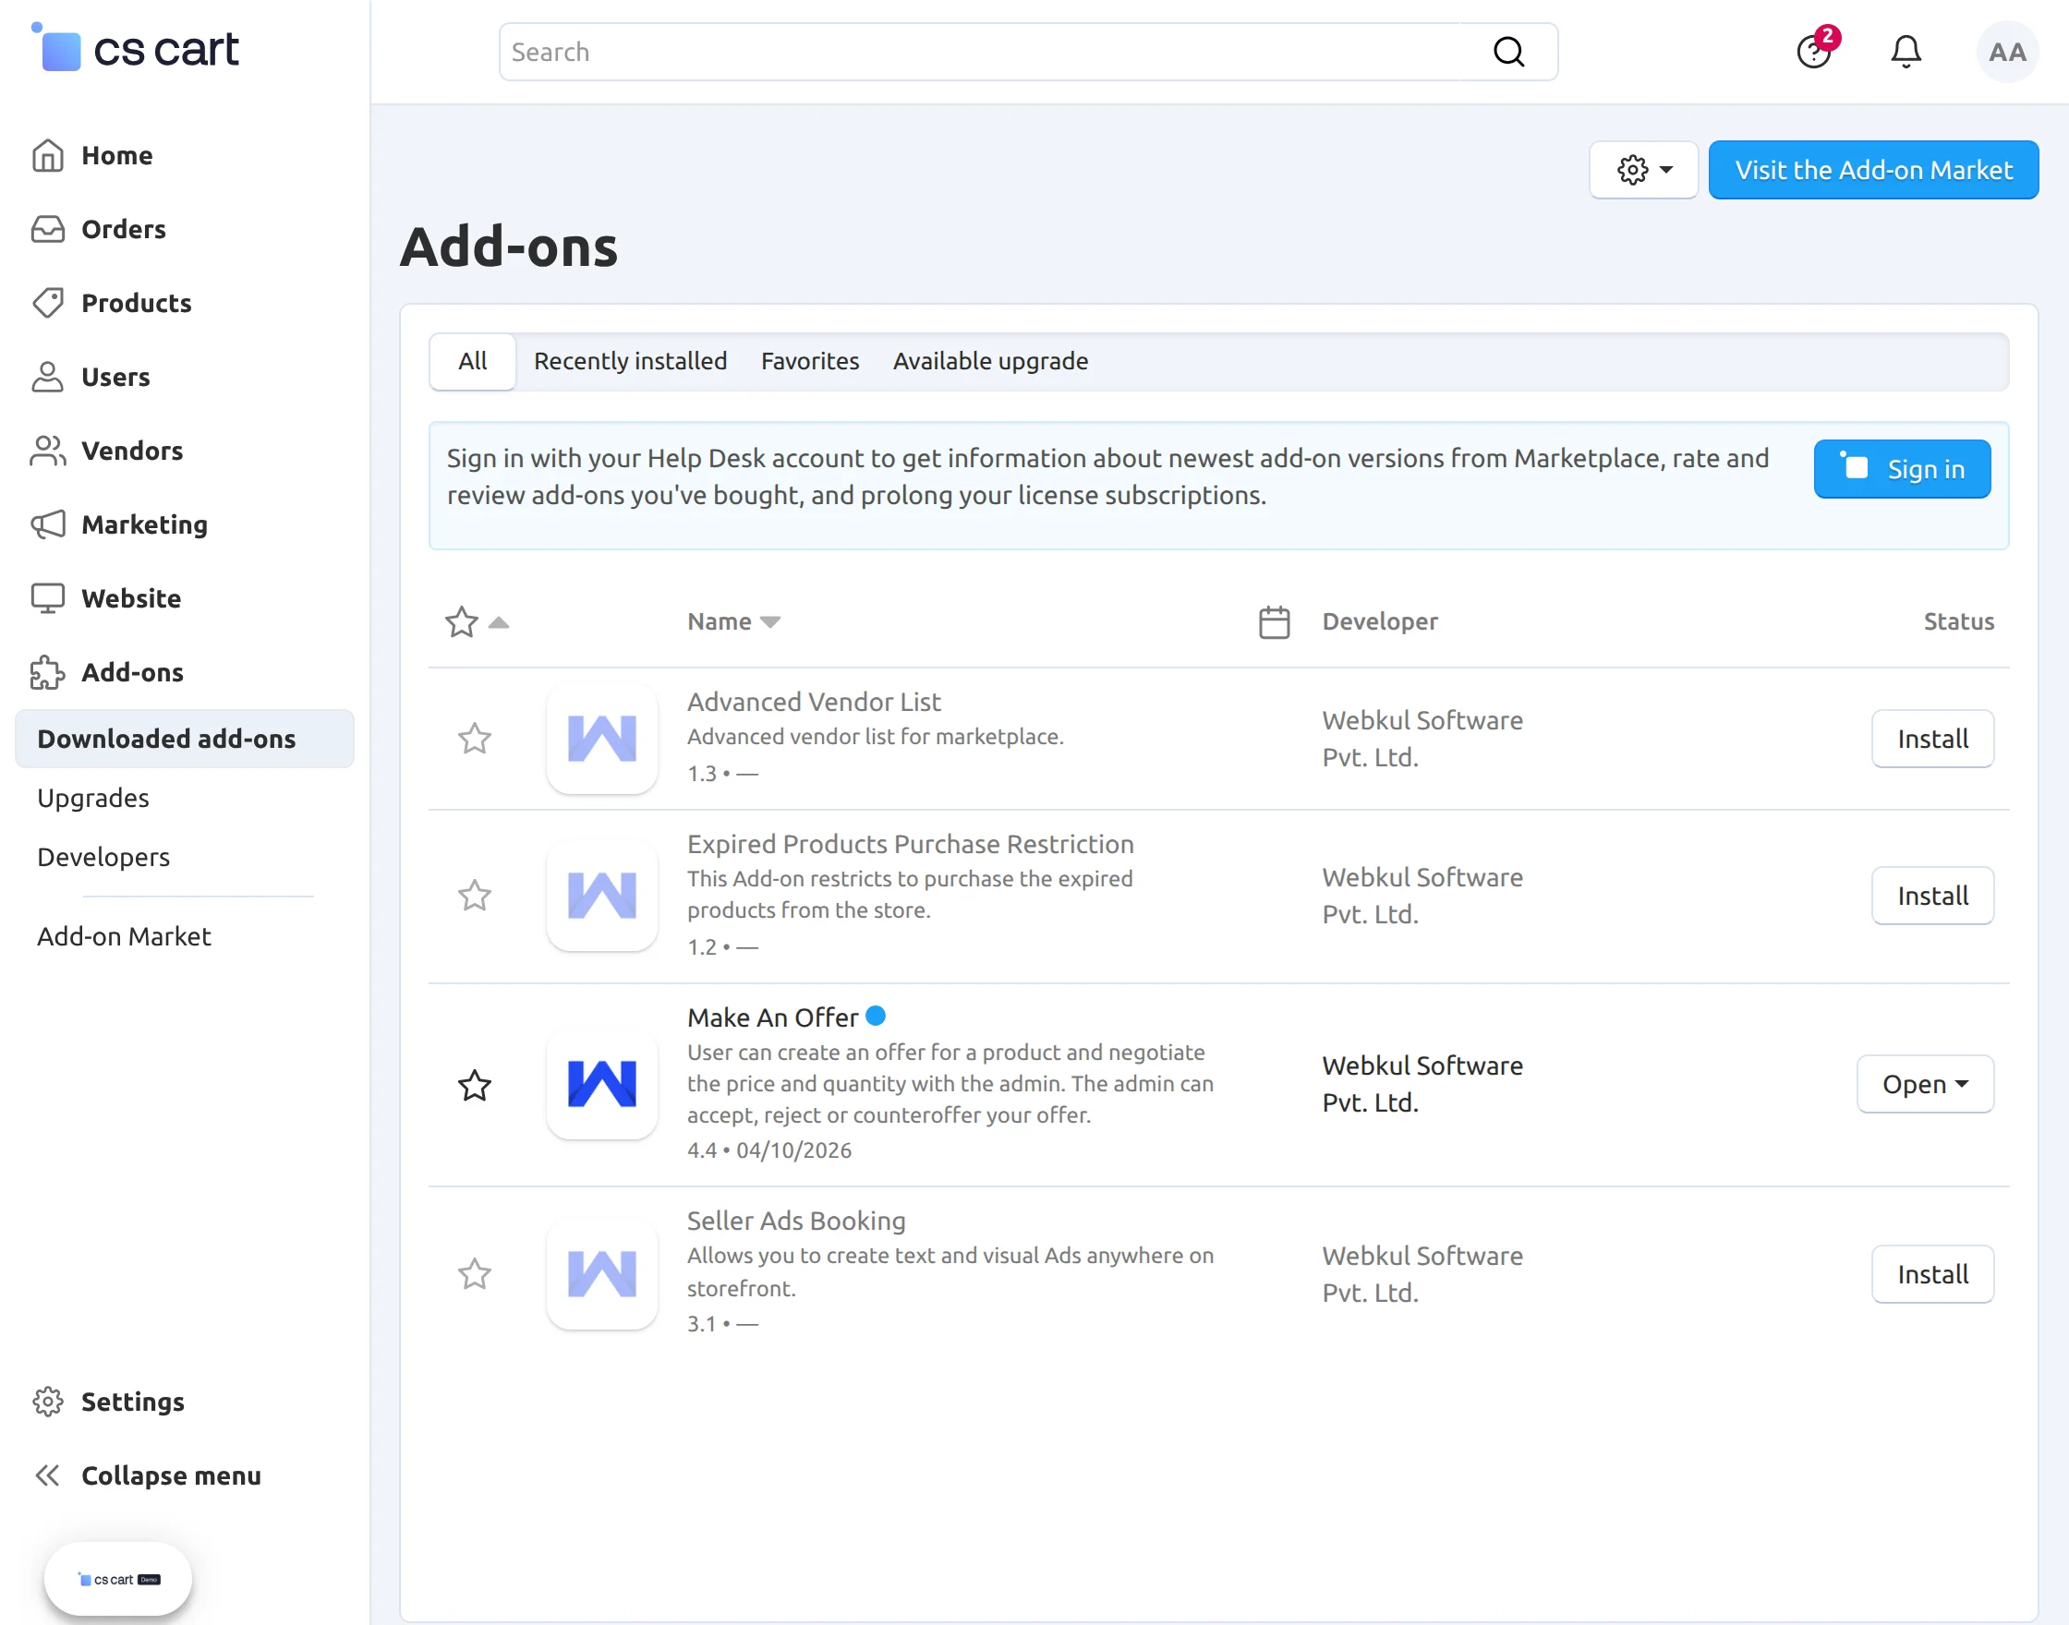Open the Seller Ads Booking name link

(796, 1221)
